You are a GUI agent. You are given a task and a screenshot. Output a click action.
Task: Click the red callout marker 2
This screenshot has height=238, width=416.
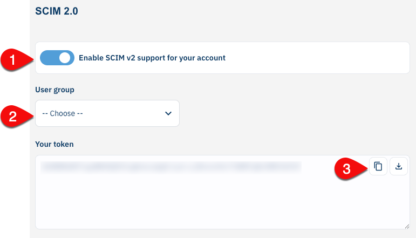pyautogui.click(x=10, y=114)
